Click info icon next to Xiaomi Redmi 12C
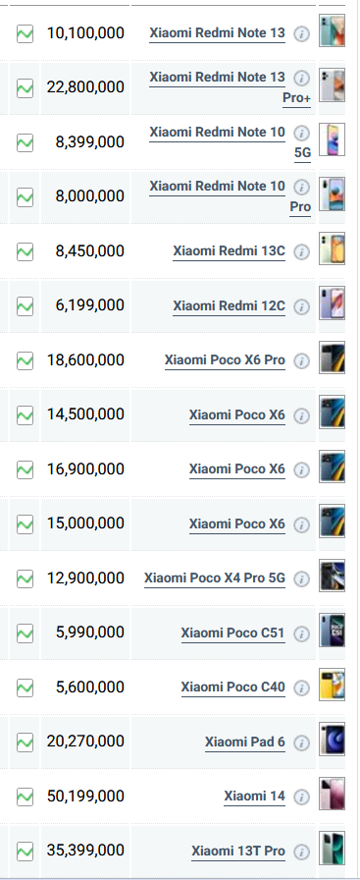 click(x=302, y=307)
